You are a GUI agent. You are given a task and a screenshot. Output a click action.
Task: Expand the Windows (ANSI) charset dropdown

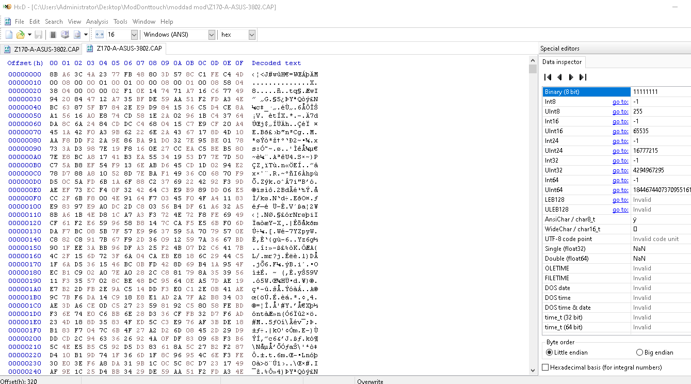tap(212, 35)
